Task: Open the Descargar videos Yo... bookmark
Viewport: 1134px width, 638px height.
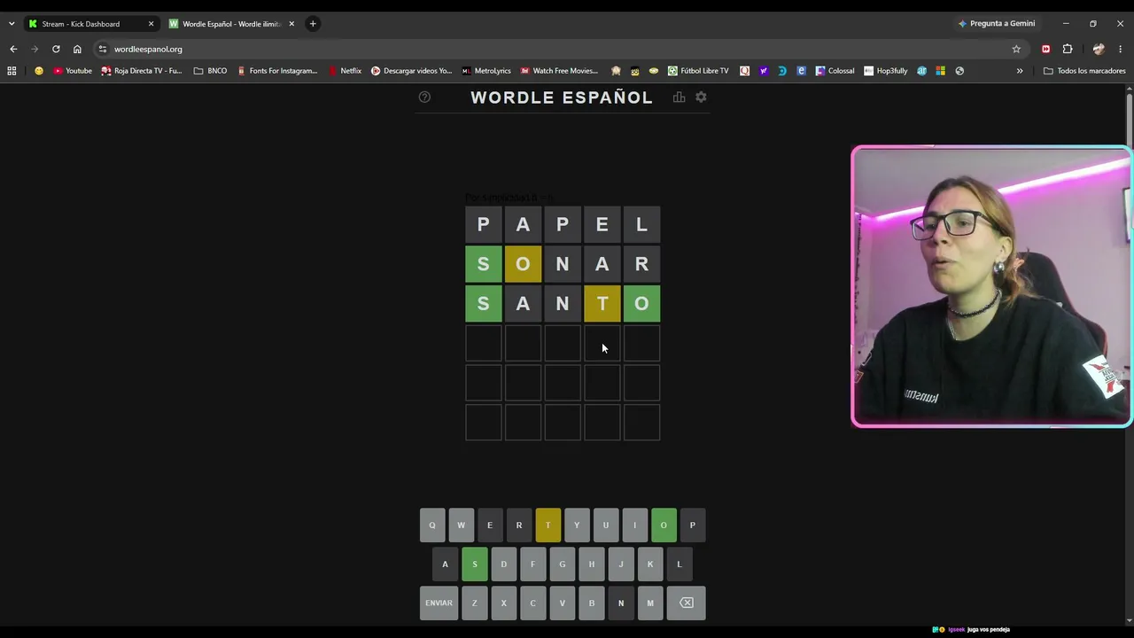Action: click(x=411, y=71)
